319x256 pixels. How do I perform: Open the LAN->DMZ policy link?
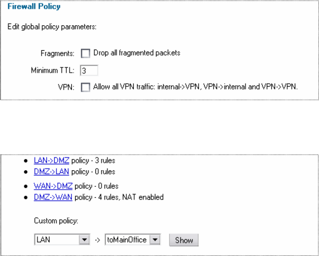pos(51,161)
